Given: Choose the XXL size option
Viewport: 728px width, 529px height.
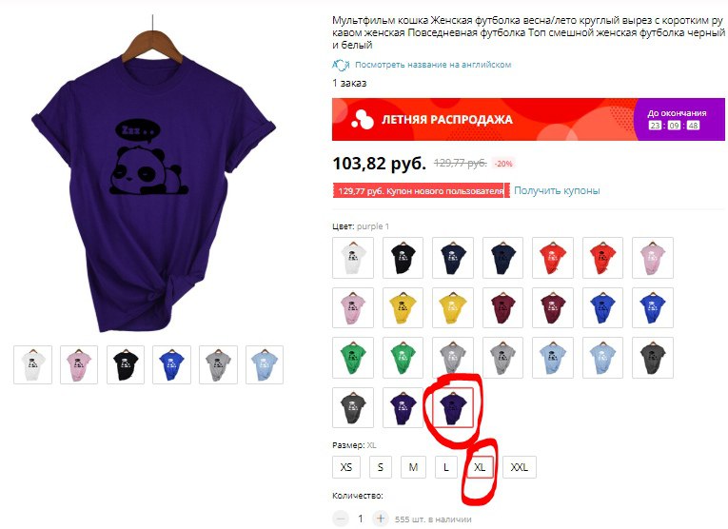Looking at the screenshot, I should point(519,467).
